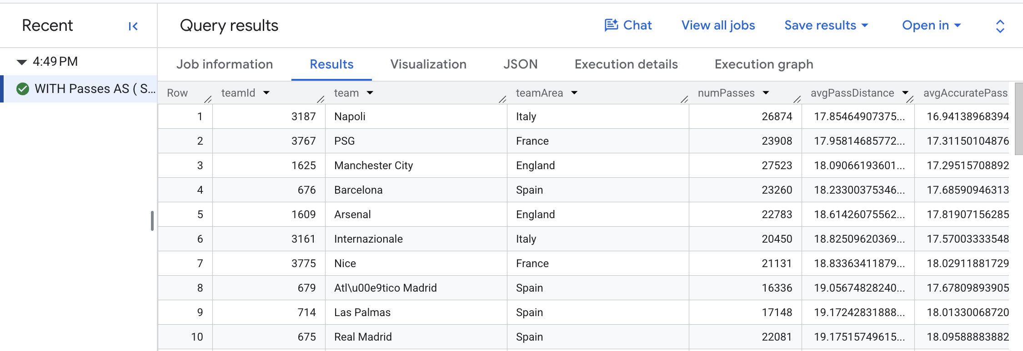
Task: Click the Atl\u00e9tico Madrid cell
Action: point(416,288)
